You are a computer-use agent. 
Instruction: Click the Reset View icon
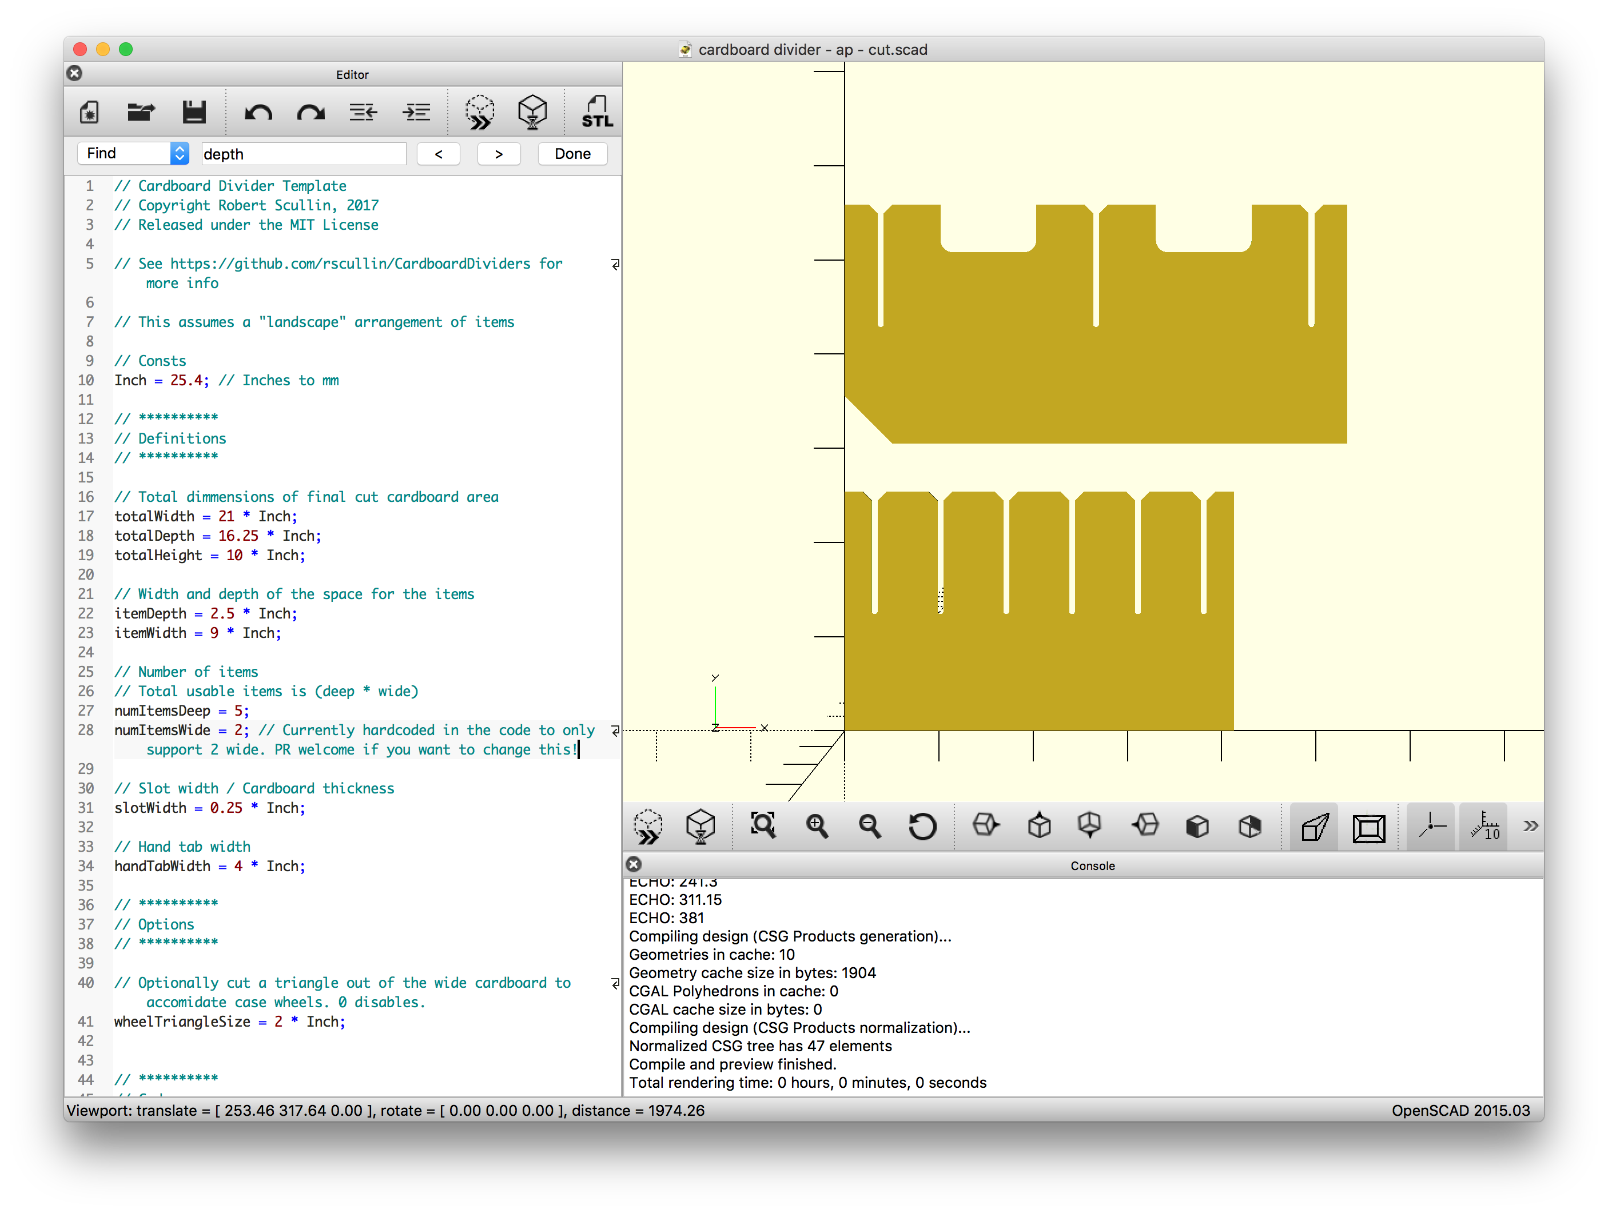[922, 827]
